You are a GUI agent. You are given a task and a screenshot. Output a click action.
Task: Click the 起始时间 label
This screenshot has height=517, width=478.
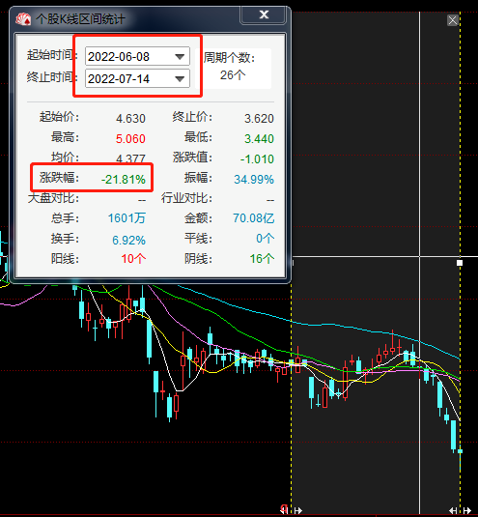coord(52,55)
